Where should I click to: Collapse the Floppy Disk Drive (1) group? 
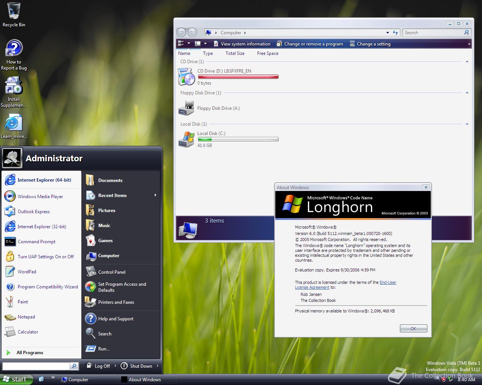pyautogui.click(x=467, y=92)
